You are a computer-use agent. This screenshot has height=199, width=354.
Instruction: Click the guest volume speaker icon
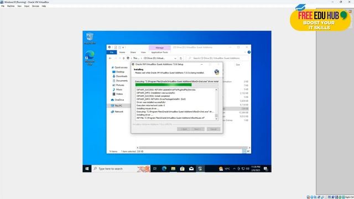click(x=248, y=169)
